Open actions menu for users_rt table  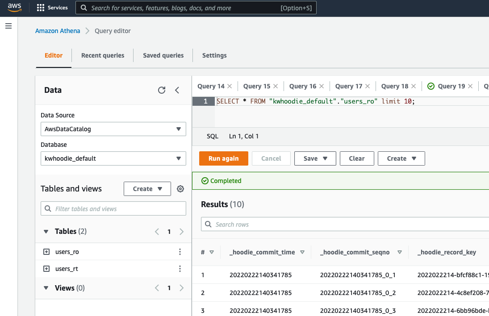180,269
